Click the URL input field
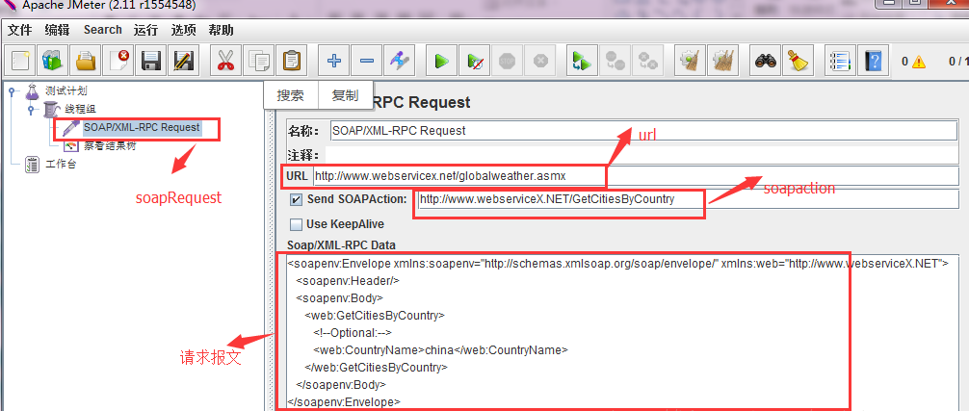 (637, 176)
